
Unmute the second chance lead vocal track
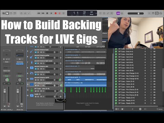pyautogui.click(x=36, y=63)
